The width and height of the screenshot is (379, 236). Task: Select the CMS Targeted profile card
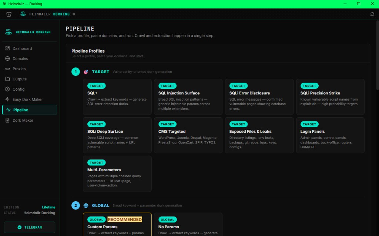(x=188, y=135)
